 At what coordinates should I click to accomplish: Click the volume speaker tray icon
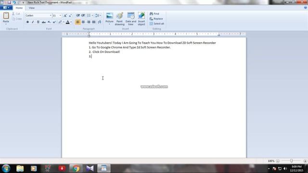(285, 169)
